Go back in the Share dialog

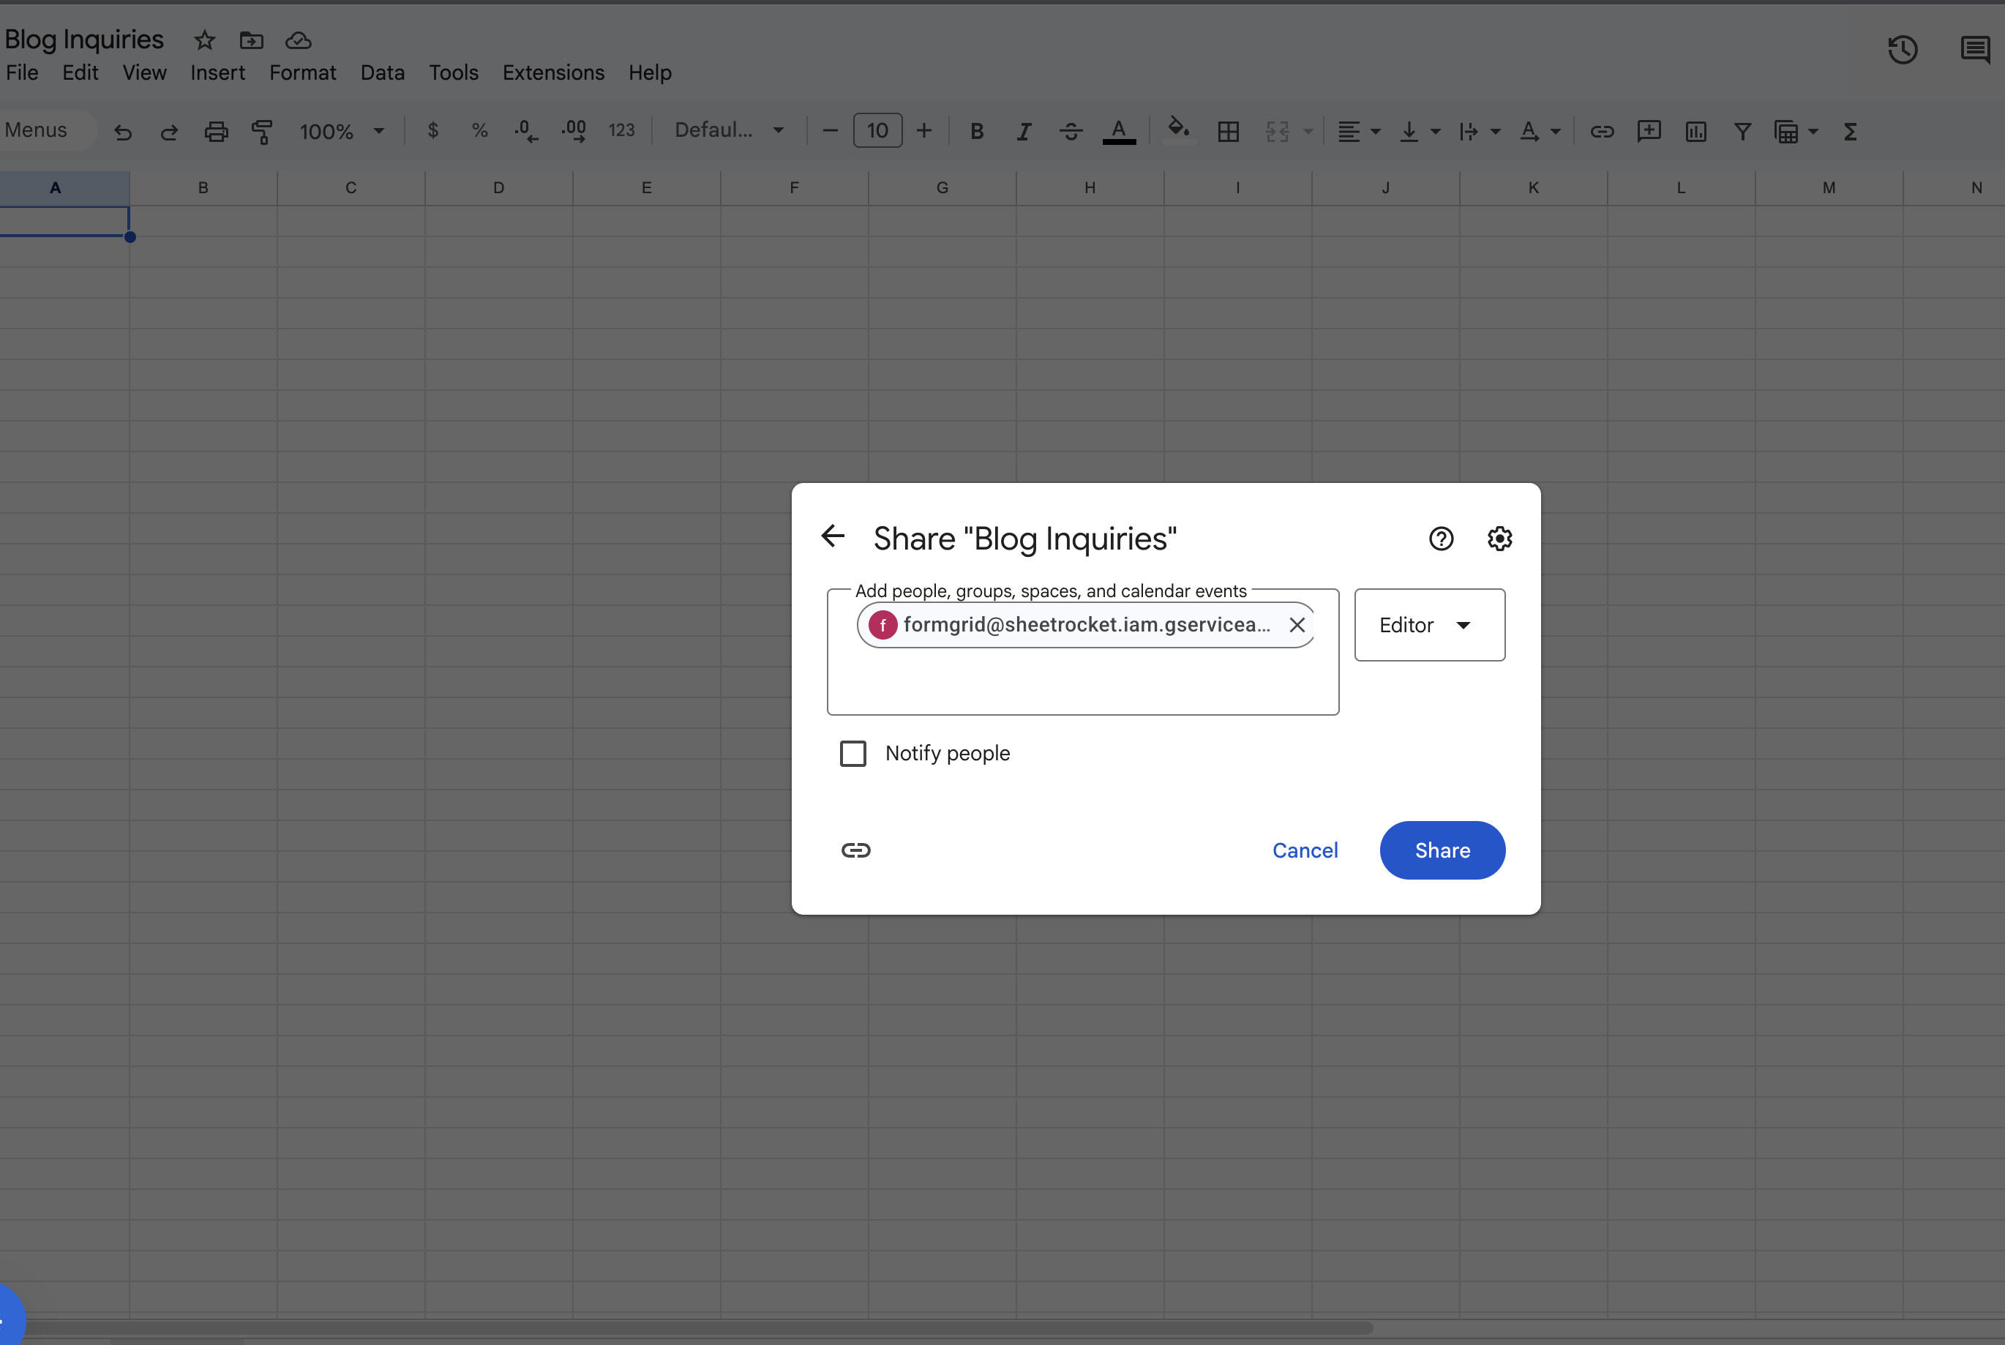[x=833, y=536]
